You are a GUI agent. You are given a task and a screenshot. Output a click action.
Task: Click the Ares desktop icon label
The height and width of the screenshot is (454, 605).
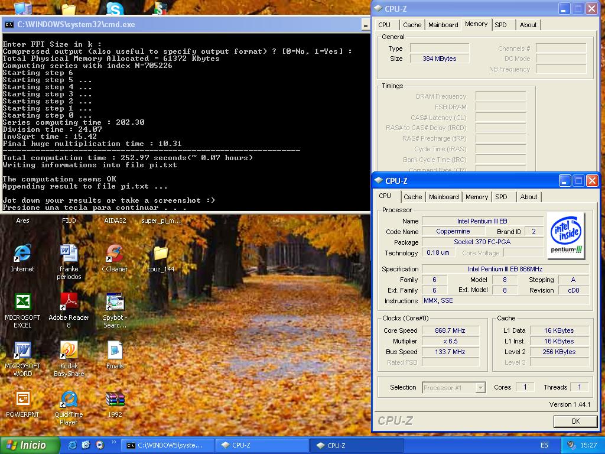tap(22, 220)
